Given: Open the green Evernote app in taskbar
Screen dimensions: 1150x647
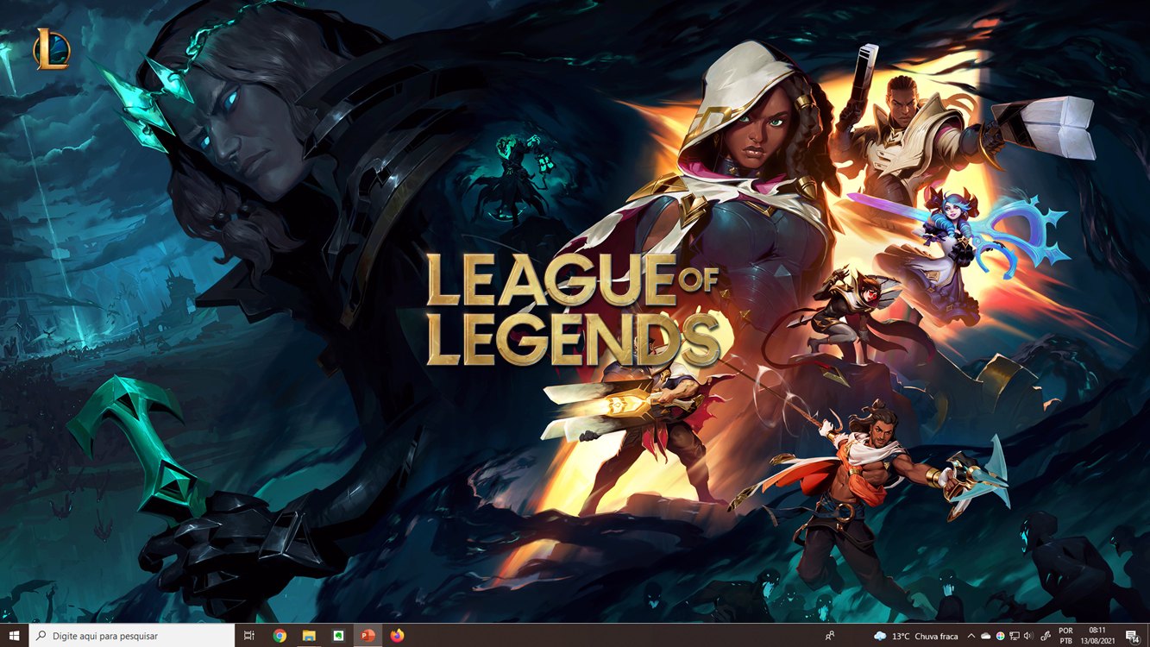Looking at the screenshot, I should coord(338,636).
